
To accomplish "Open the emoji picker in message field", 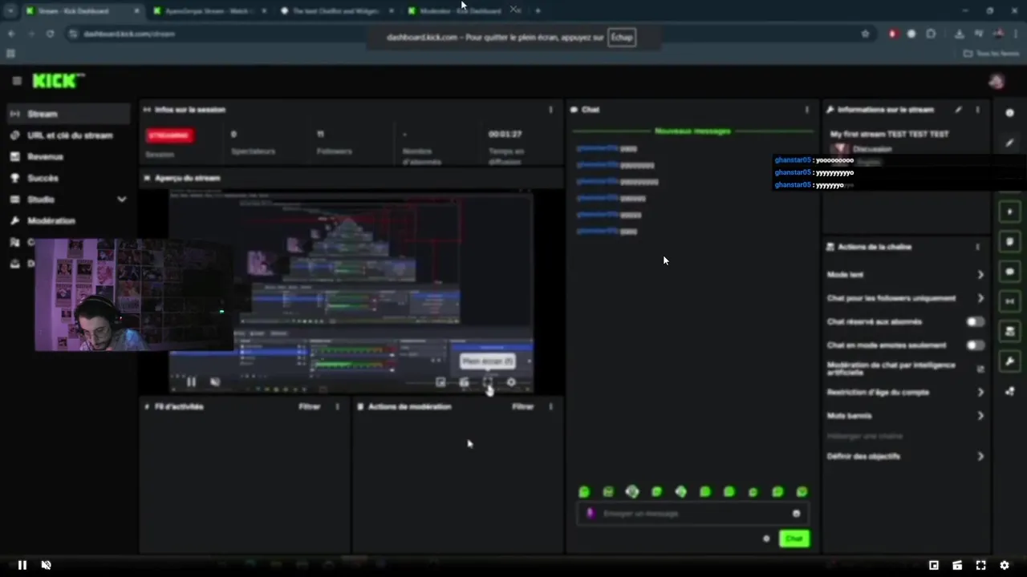I will click(796, 514).
